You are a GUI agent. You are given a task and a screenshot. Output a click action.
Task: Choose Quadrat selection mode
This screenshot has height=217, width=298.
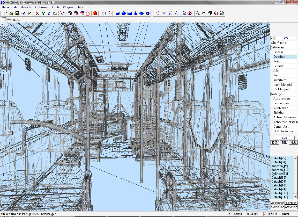pos(285,57)
